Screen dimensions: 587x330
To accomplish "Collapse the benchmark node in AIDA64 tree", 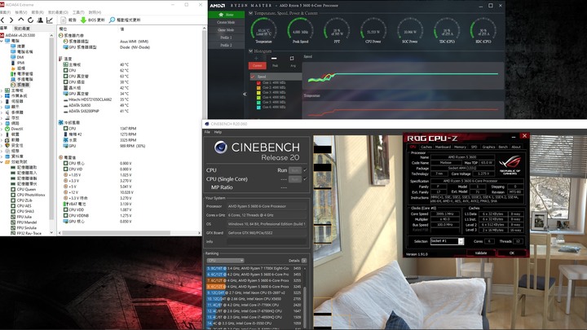I will (2, 162).
